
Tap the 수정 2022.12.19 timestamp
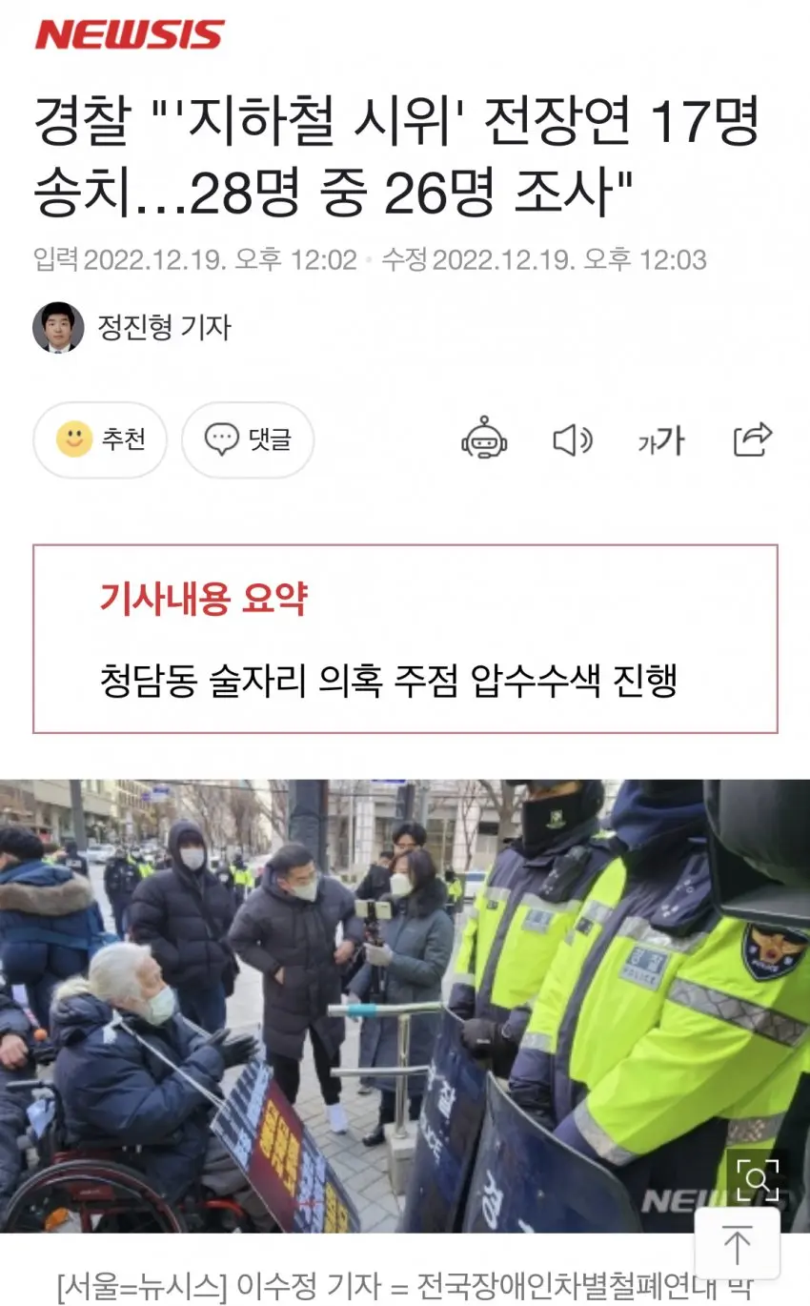pos(544,259)
